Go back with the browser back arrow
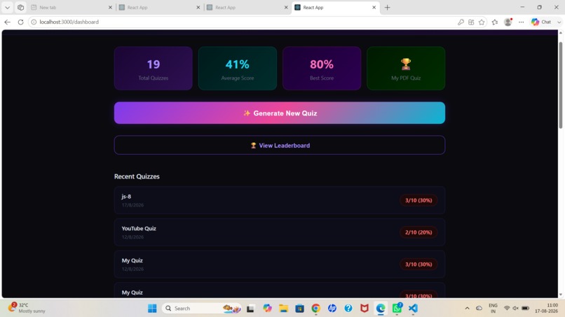Viewport: 565px width, 317px height. [x=7, y=22]
